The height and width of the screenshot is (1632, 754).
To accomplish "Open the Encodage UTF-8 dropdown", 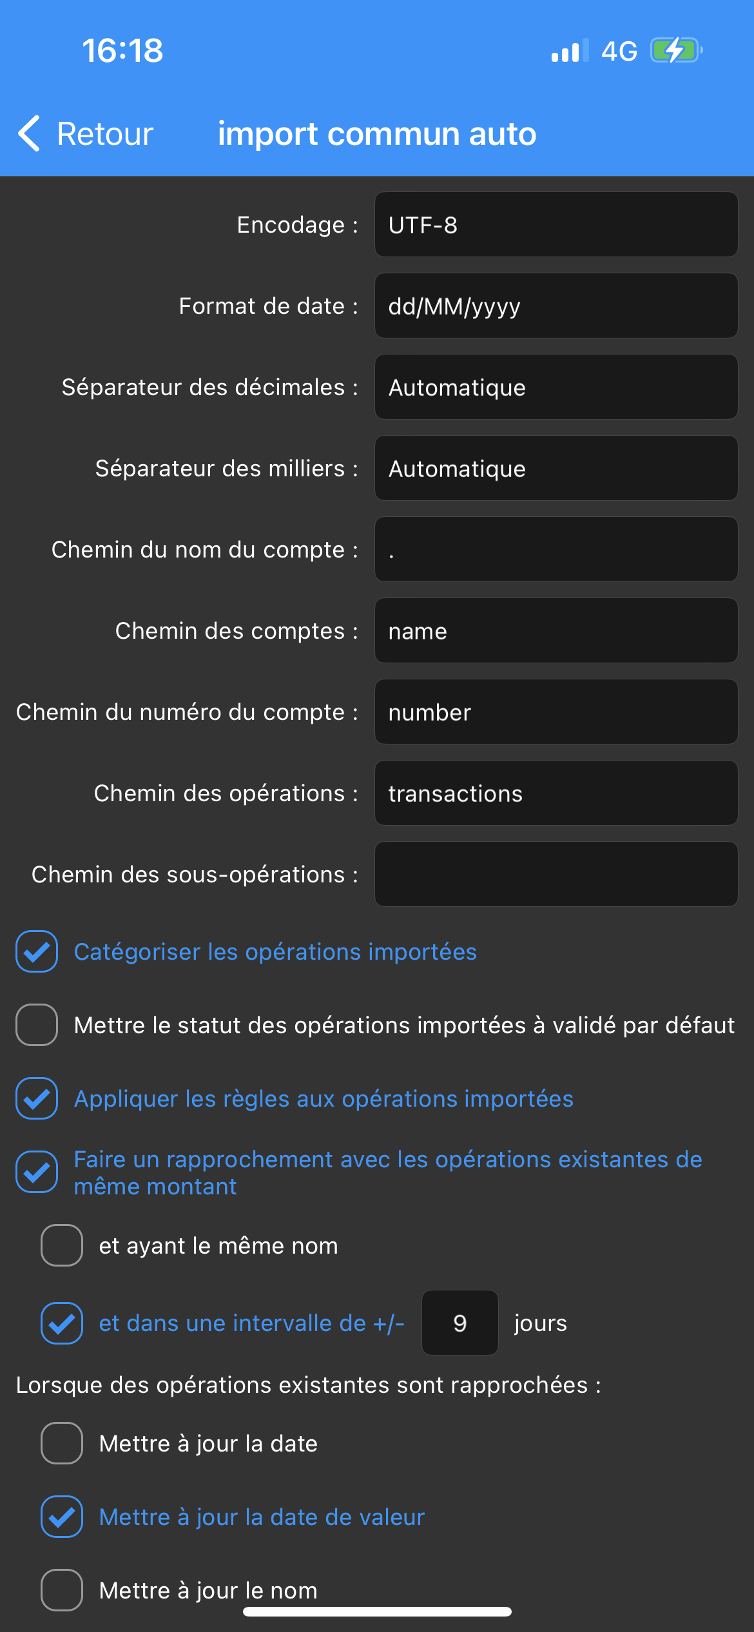I will coord(556,224).
